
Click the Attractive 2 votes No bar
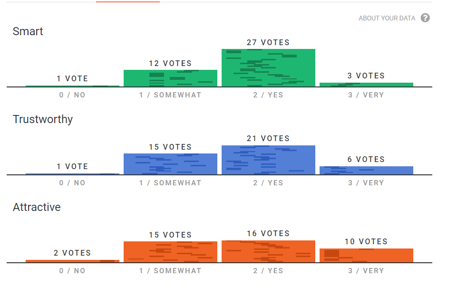(x=72, y=261)
